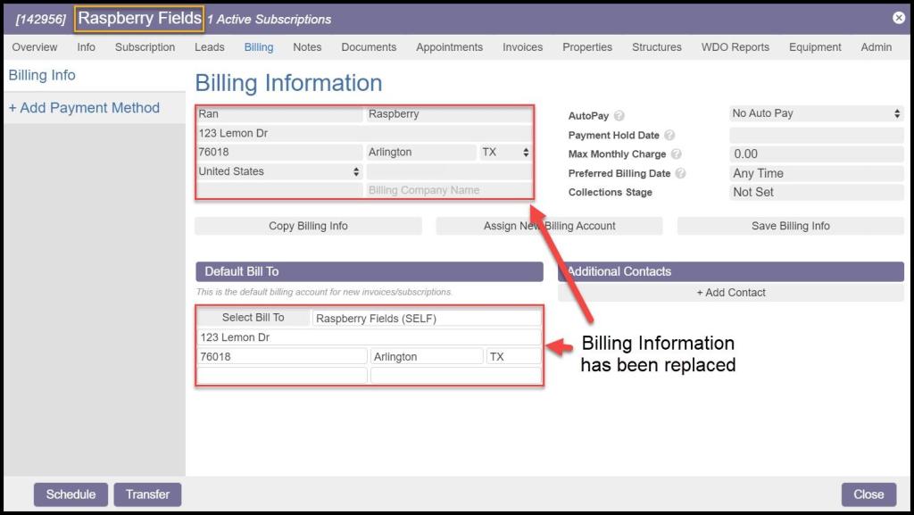The height and width of the screenshot is (515, 914).
Task: Click the + Add Contact button
Action: click(731, 293)
